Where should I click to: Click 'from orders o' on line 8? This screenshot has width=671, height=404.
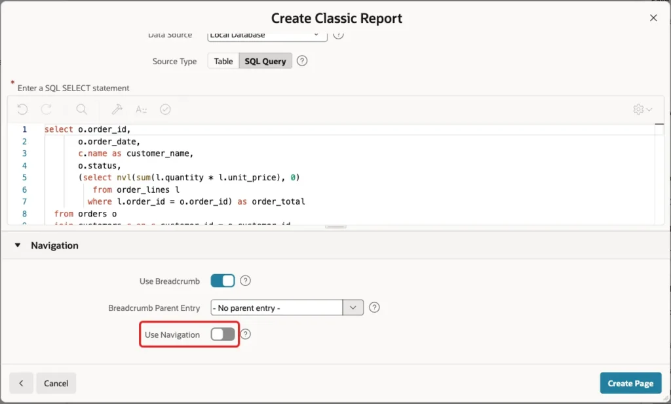pyautogui.click(x=85, y=213)
